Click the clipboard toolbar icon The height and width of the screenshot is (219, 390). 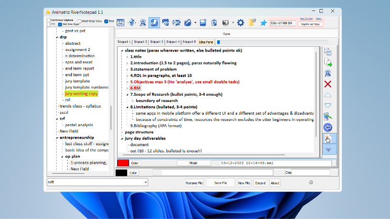coord(214,23)
